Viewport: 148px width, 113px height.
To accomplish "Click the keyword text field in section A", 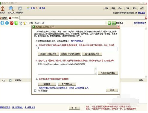I will 77,49.
